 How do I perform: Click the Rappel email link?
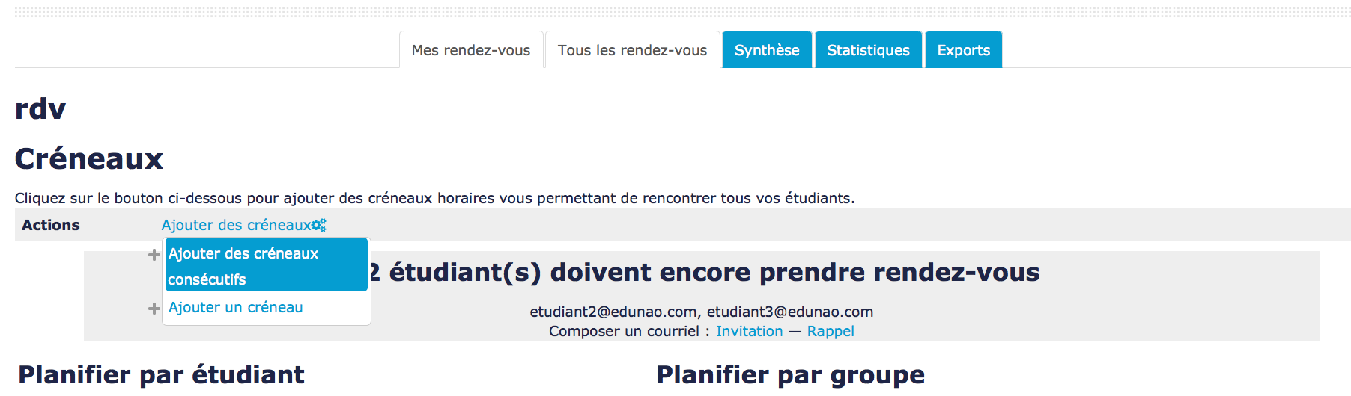(830, 331)
